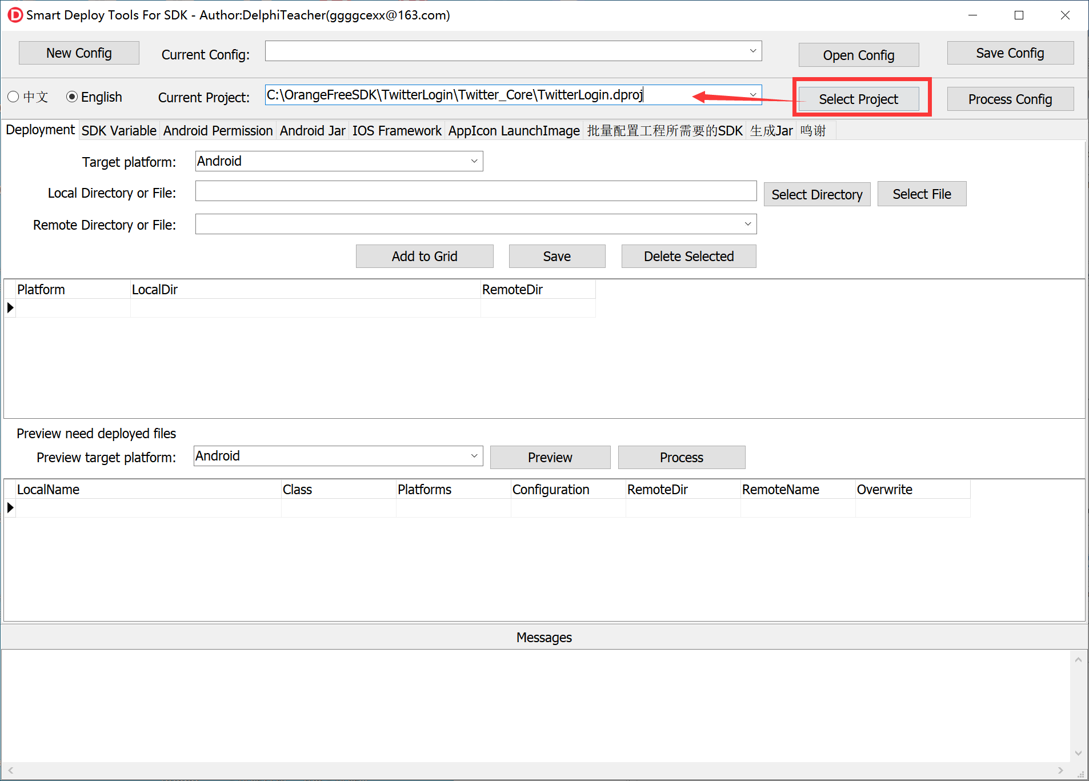Maximize the Smart Deploy Tools window
1089x781 pixels.
click(x=1019, y=15)
